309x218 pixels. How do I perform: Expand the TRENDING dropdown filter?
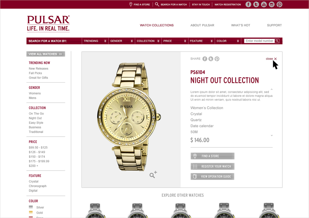click(x=95, y=41)
